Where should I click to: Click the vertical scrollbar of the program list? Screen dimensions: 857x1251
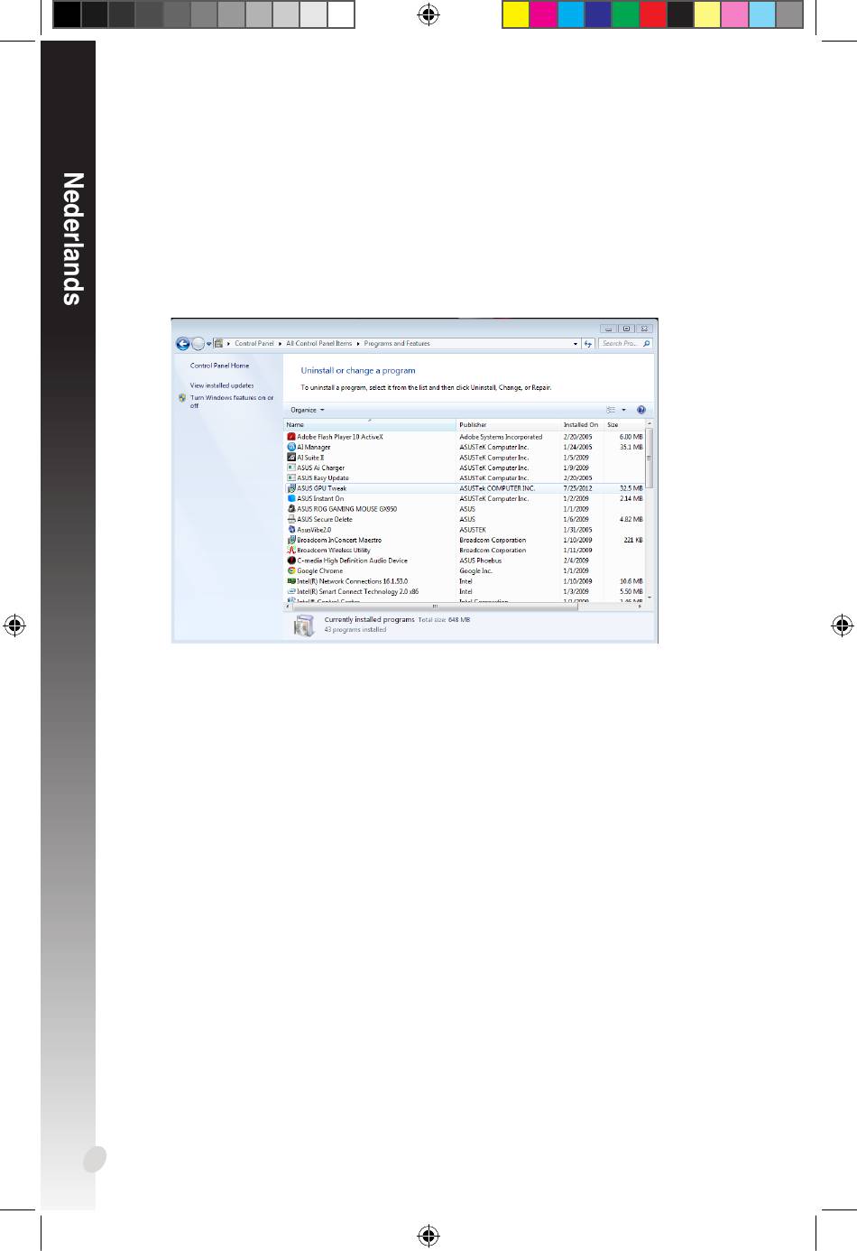[x=650, y=511]
